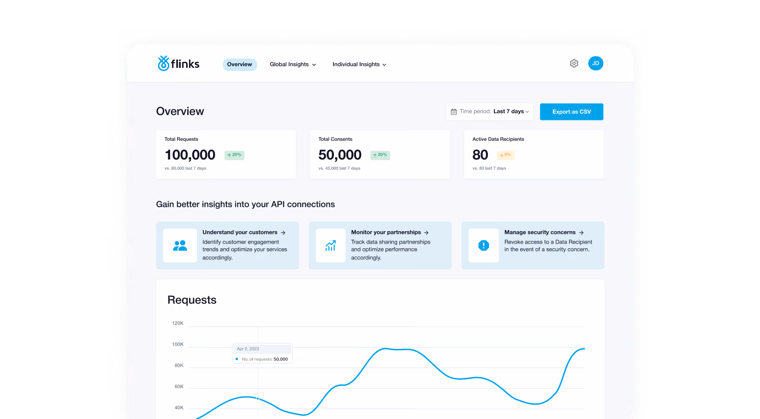This screenshot has height=419, width=760.
Task: Click 'Track data sharing partnerships' description text
Action: (x=391, y=250)
